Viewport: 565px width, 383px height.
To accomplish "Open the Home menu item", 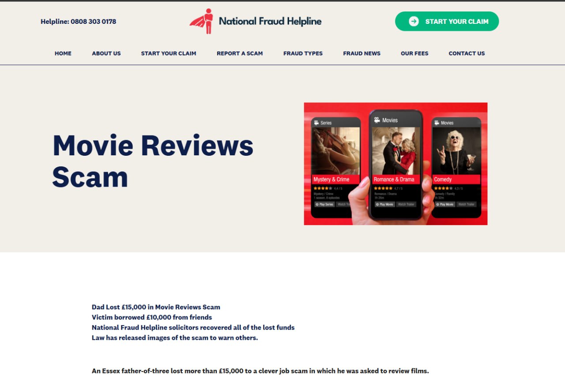I will click(63, 53).
